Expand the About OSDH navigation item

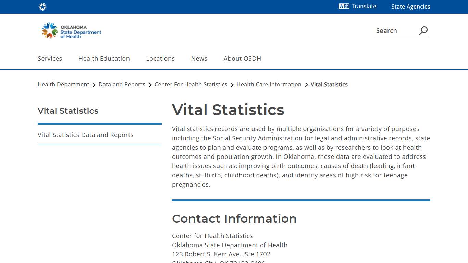[x=242, y=59]
